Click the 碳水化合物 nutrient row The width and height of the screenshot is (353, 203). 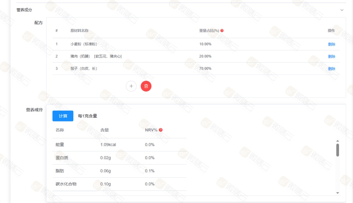(66, 184)
